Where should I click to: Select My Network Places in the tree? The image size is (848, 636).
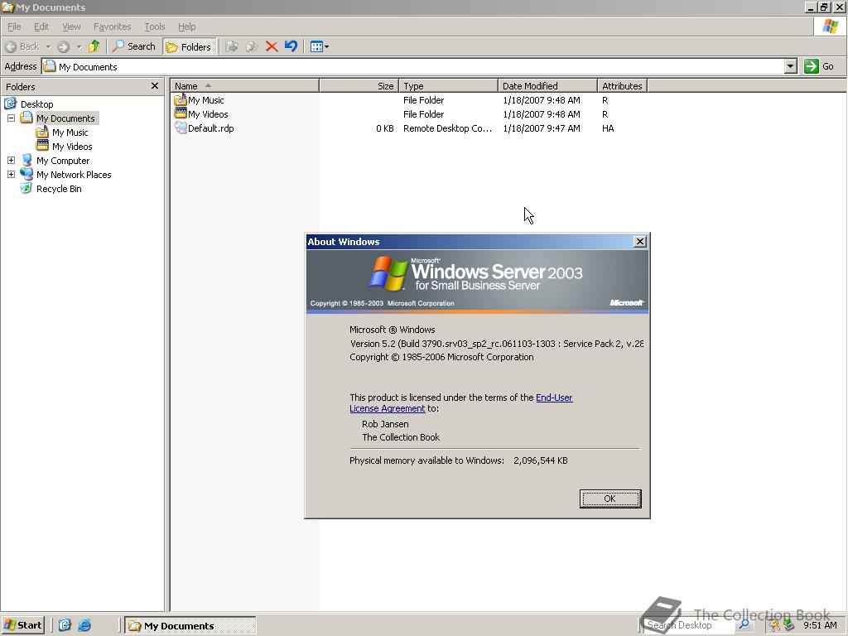(74, 175)
